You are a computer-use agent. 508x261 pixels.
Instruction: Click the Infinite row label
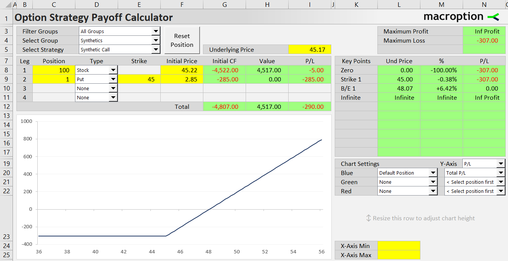pyautogui.click(x=351, y=97)
